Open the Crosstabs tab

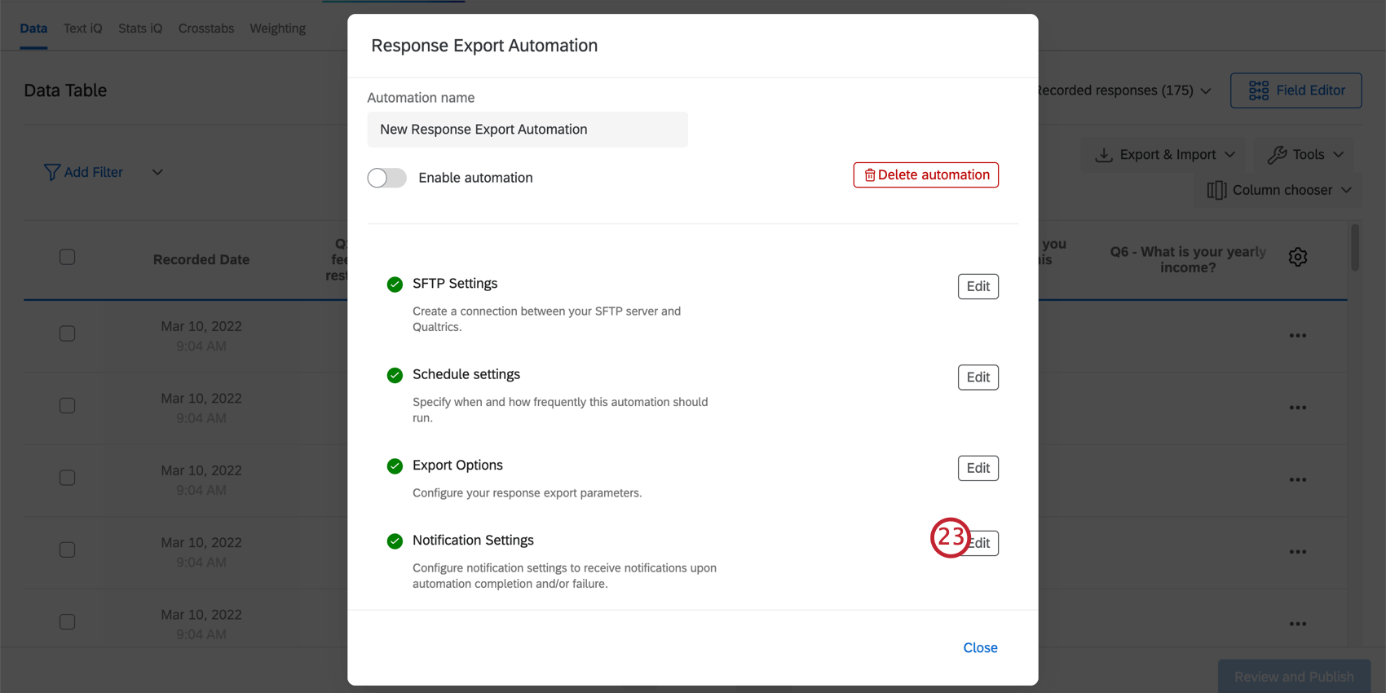[206, 29]
